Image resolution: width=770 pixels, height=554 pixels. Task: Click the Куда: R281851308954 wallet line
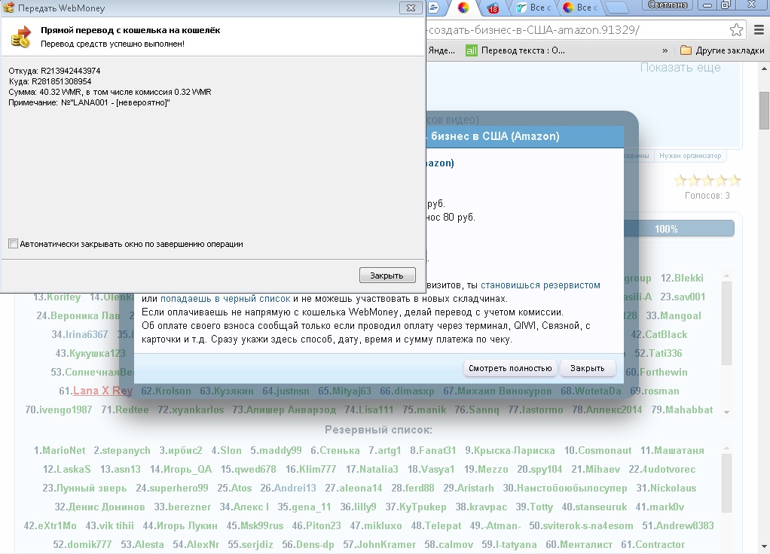click(50, 81)
